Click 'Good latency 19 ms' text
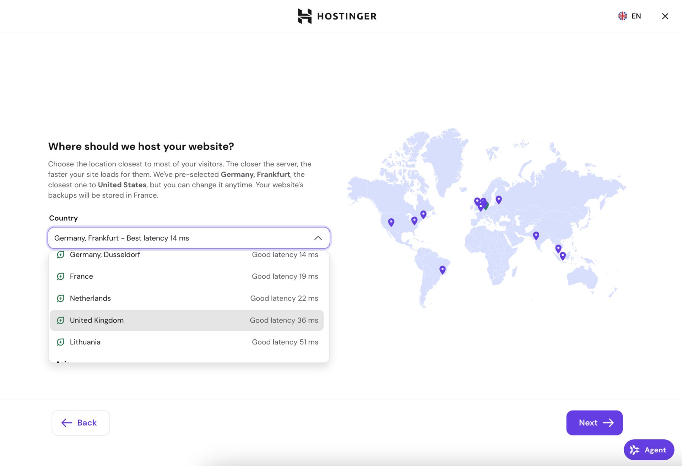This screenshot has height=466, width=682. (285, 276)
